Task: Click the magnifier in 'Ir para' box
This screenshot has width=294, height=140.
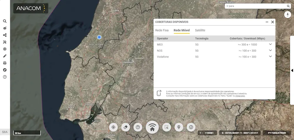Action: pyautogui.click(x=288, y=6)
